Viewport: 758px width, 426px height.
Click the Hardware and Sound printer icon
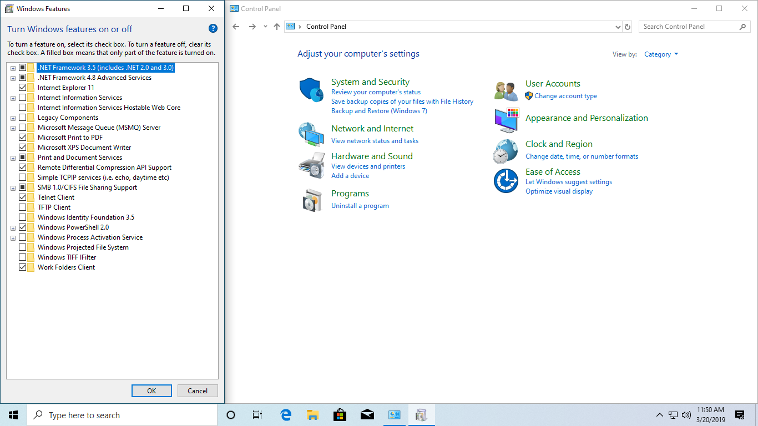(x=311, y=165)
